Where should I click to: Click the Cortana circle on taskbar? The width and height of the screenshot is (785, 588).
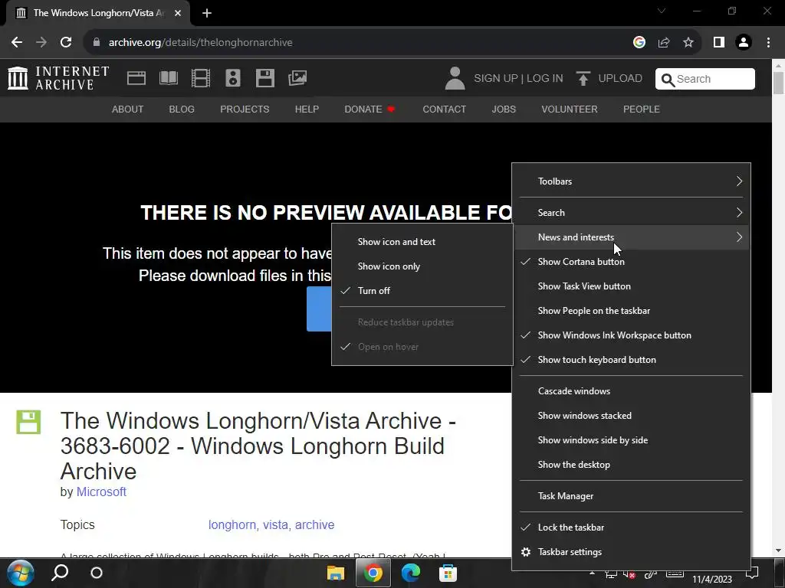[97, 573]
